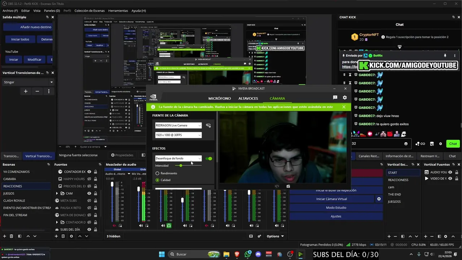Add a new source in Fuentes panel
Image resolution: width=462 pixels, height=260 pixels.
pyautogui.click(x=56, y=236)
